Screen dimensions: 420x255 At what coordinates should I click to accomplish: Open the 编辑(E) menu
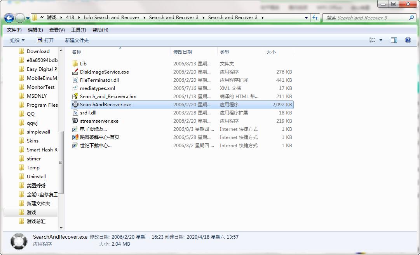pos(35,30)
